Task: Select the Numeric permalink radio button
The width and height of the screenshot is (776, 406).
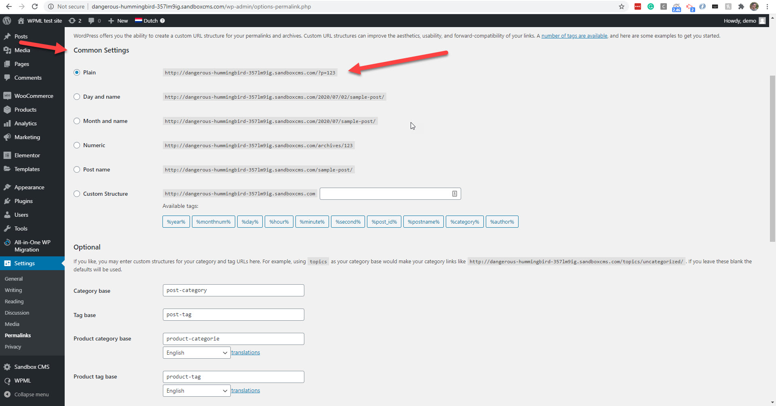Action: (x=77, y=145)
